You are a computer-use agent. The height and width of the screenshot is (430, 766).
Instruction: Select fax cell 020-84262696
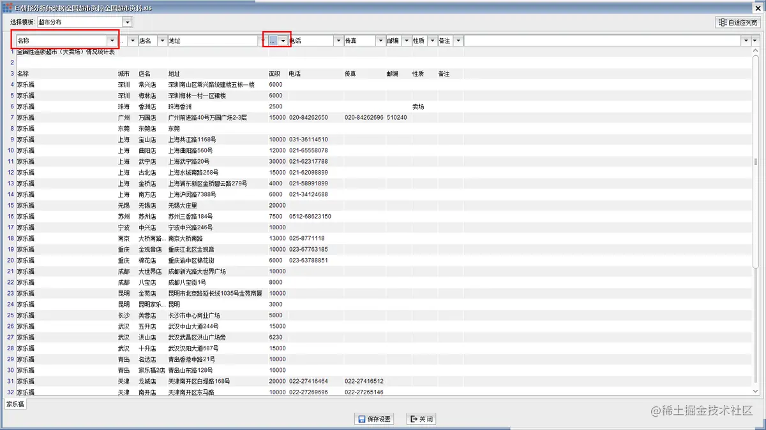[x=364, y=118]
